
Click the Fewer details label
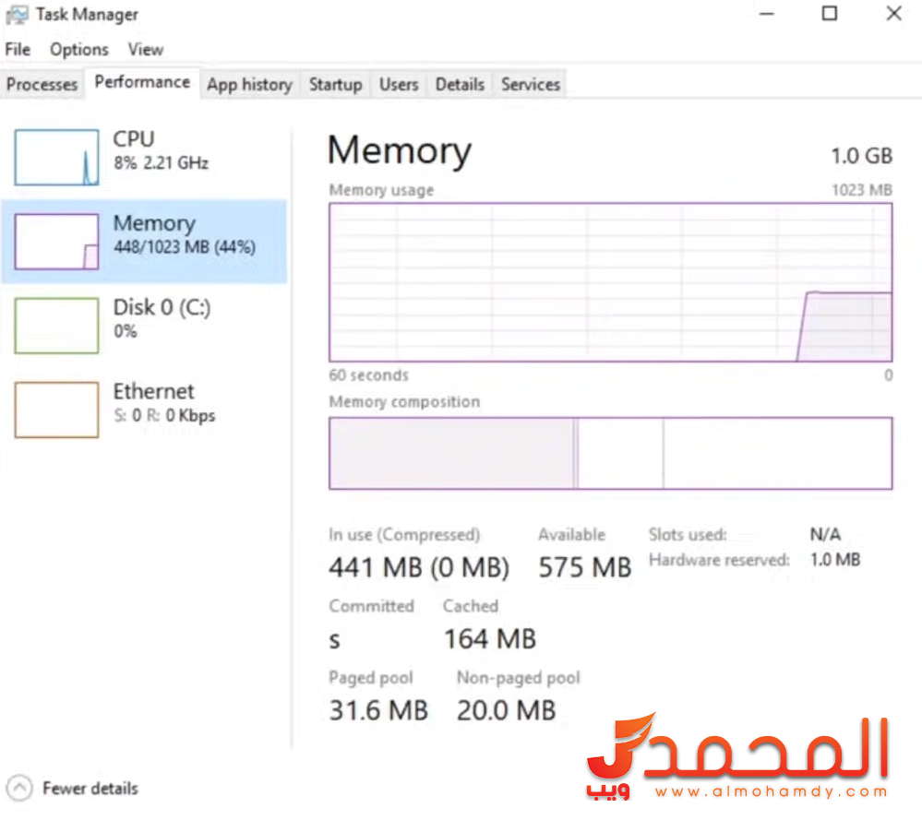90,789
